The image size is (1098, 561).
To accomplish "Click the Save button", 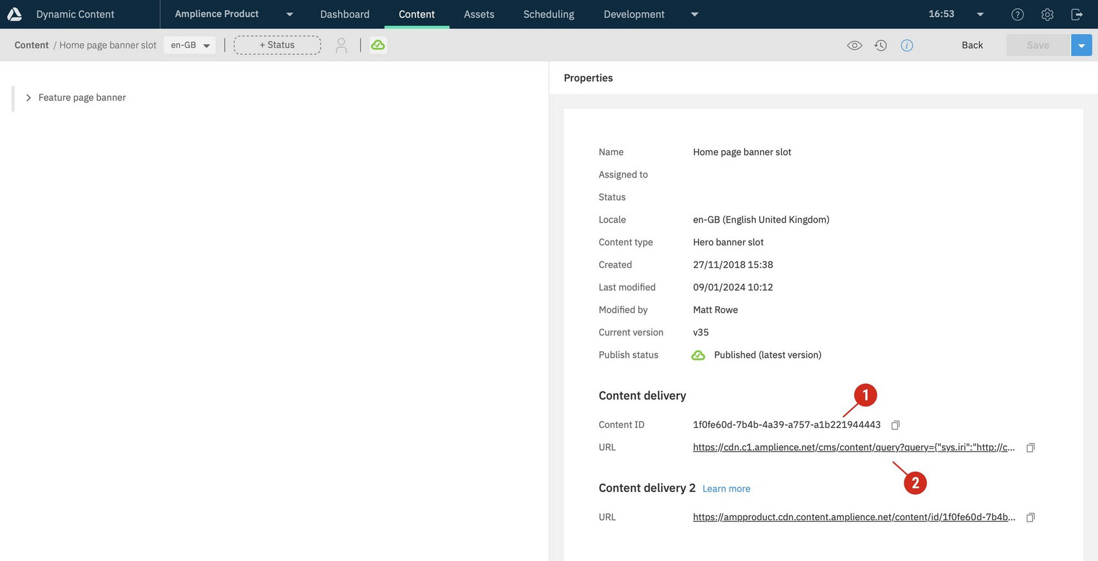I will pyautogui.click(x=1038, y=45).
